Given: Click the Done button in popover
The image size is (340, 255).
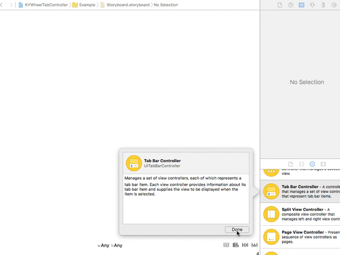Looking at the screenshot, I should [x=237, y=229].
